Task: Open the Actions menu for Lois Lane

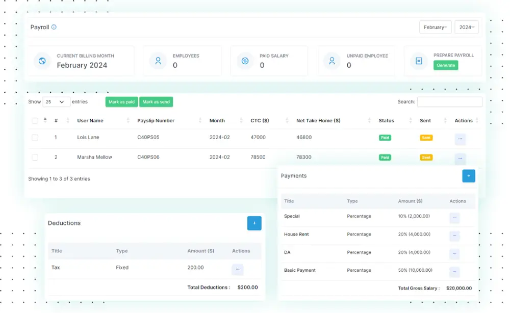Action: click(x=460, y=139)
